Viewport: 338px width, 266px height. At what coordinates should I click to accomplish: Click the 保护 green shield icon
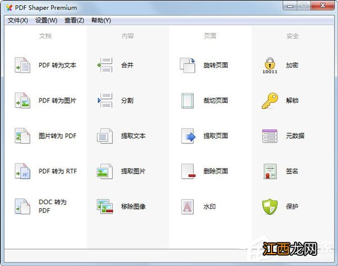click(x=270, y=206)
